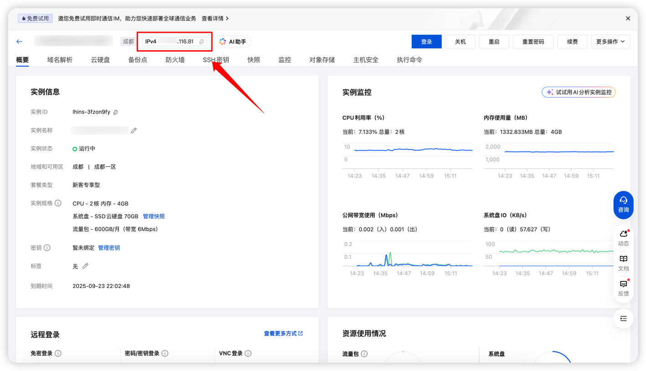The image size is (646, 371).
Task: Show info tooltip next to 实例规格
Action: pyautogui.click(x=58, y=203)
